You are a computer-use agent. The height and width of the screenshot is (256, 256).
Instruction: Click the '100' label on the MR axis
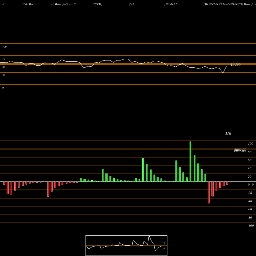pos(250,144)
